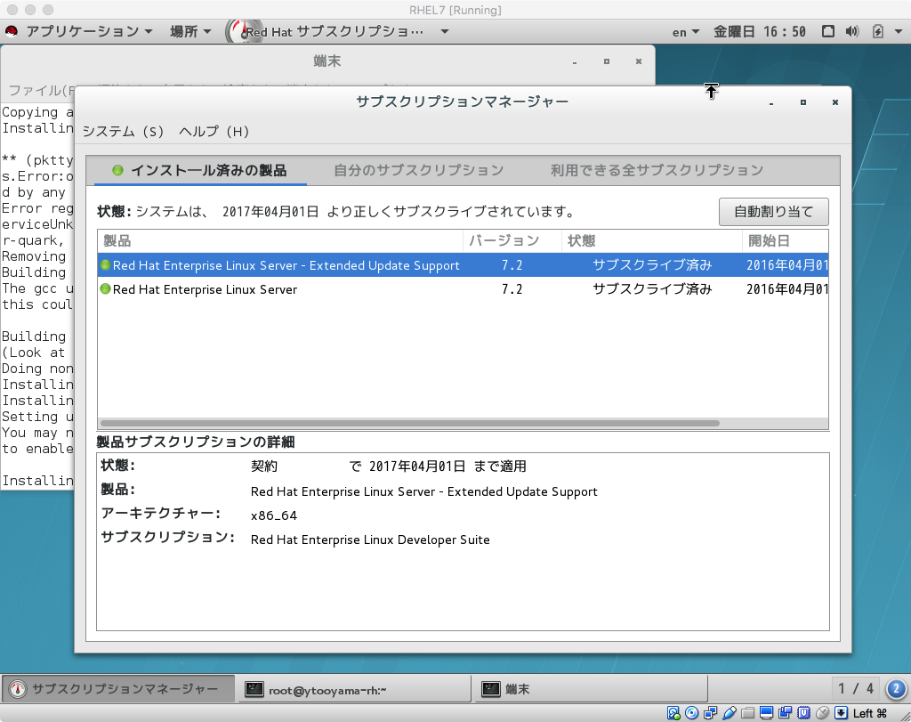Select plain Red Hat Enterprise Linux Server row

(463, 289)
